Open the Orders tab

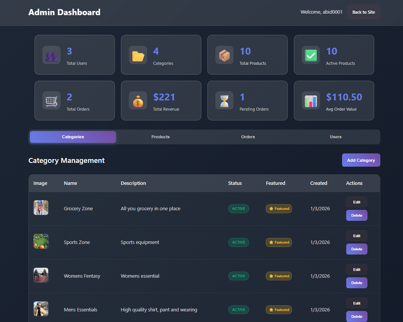[248, 137]
